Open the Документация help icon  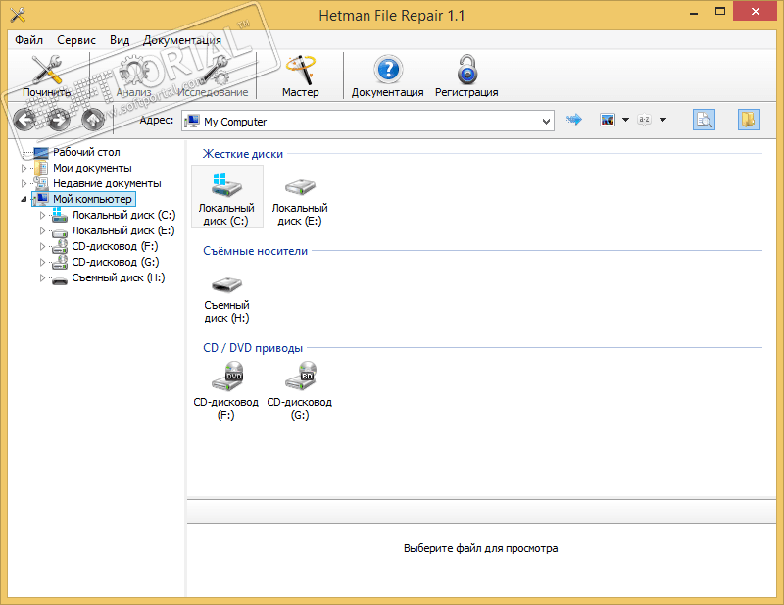pyautogui.click(x=388, y=70)
